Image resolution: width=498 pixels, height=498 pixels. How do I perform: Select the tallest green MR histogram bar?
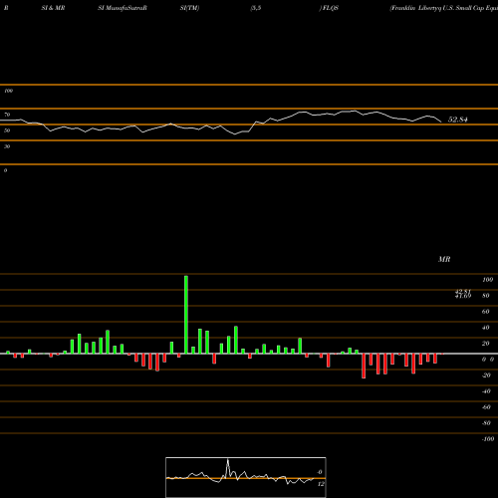click(x=186, y=315)
